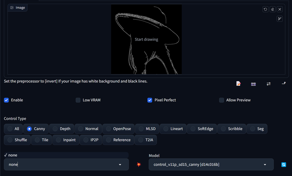Tick the Low VRAM checkbox
The image size is (292, 176).
(78, 100)
